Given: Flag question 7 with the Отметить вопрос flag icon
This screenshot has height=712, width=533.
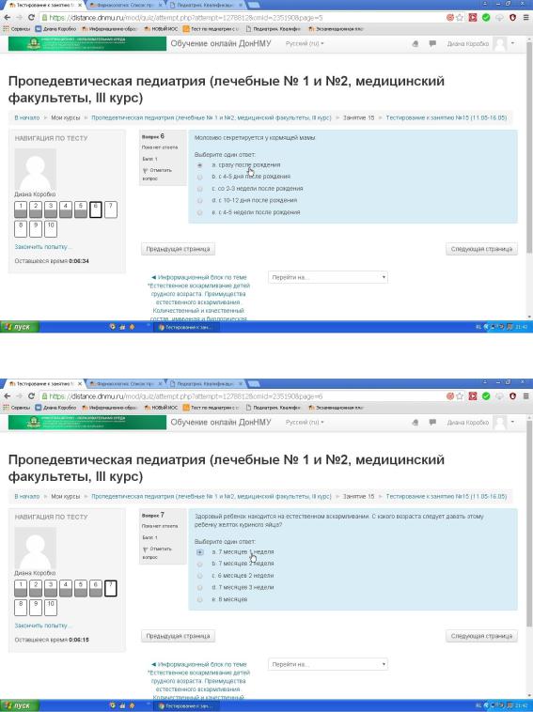Looking at the screenshot, I should (x=146, y=549).
